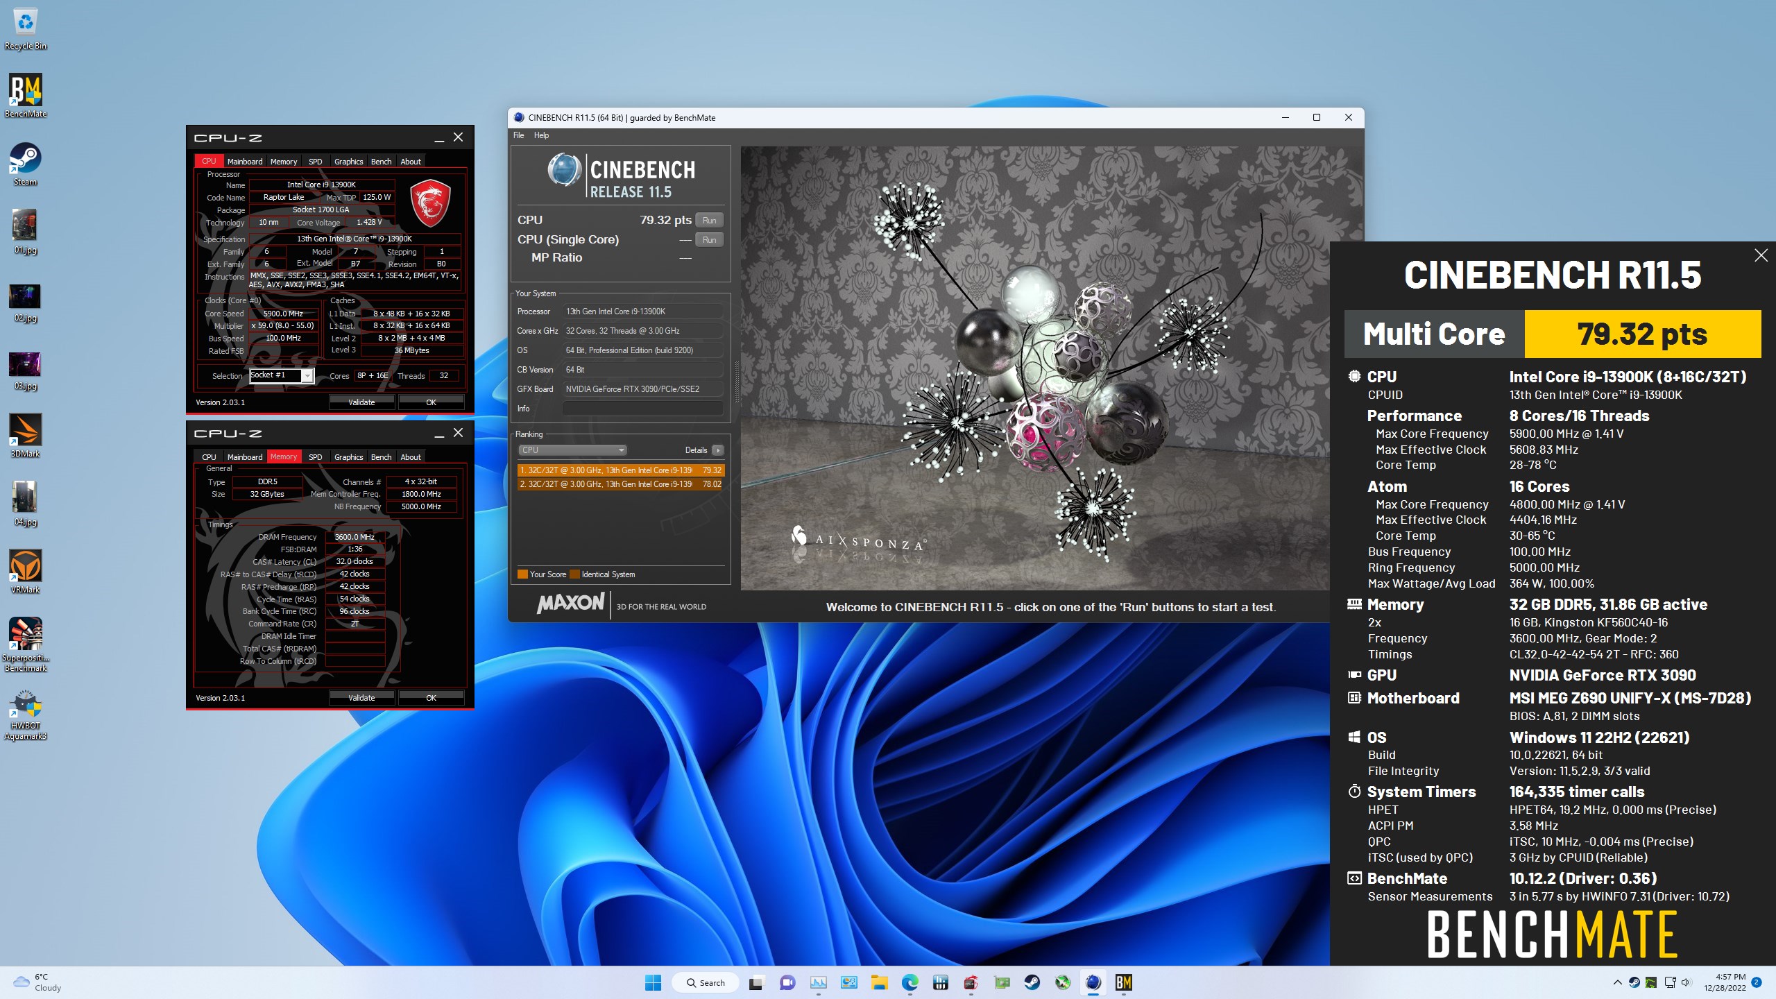
Task: Open the Steam desktop shortcut
Action: [26, 164]
